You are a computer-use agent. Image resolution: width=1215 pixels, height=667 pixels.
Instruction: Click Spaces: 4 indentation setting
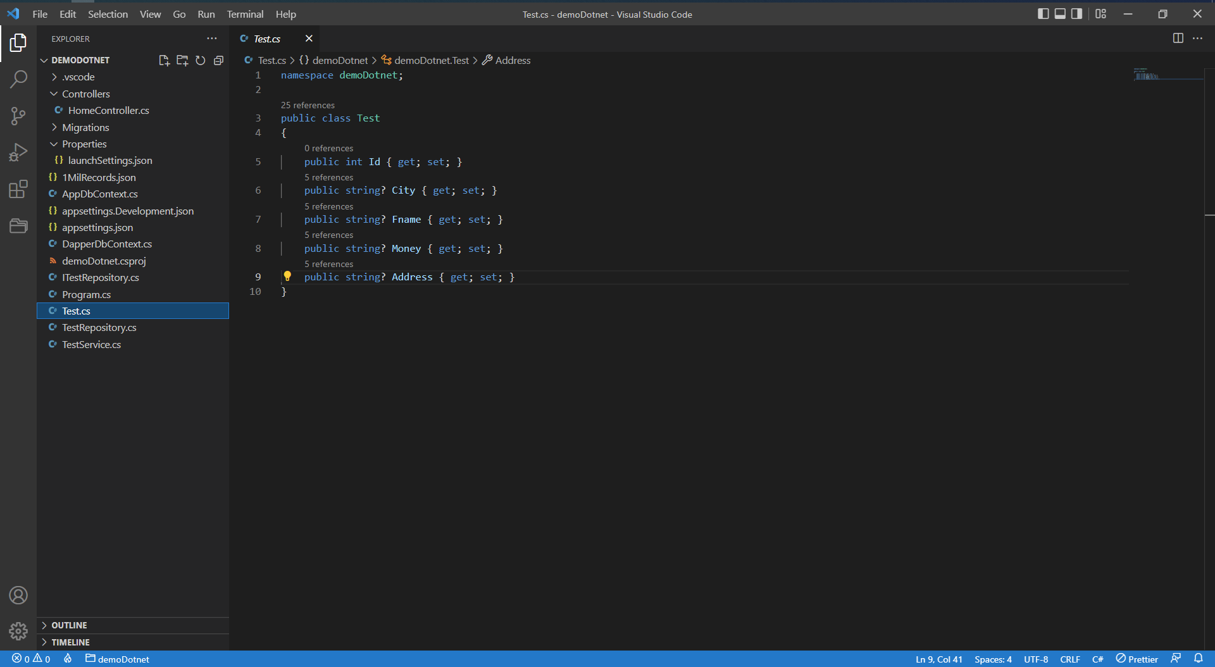993,659
